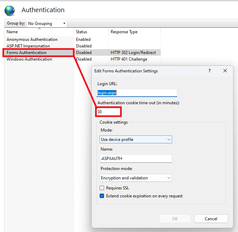Click the cookie Name input field
The width and height of the screenshot is (238, 232).
click(135, 159)
